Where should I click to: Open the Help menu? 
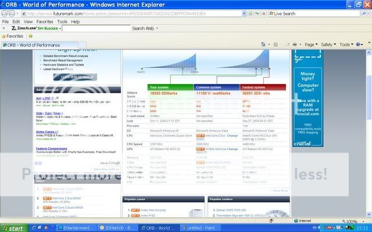76,21
